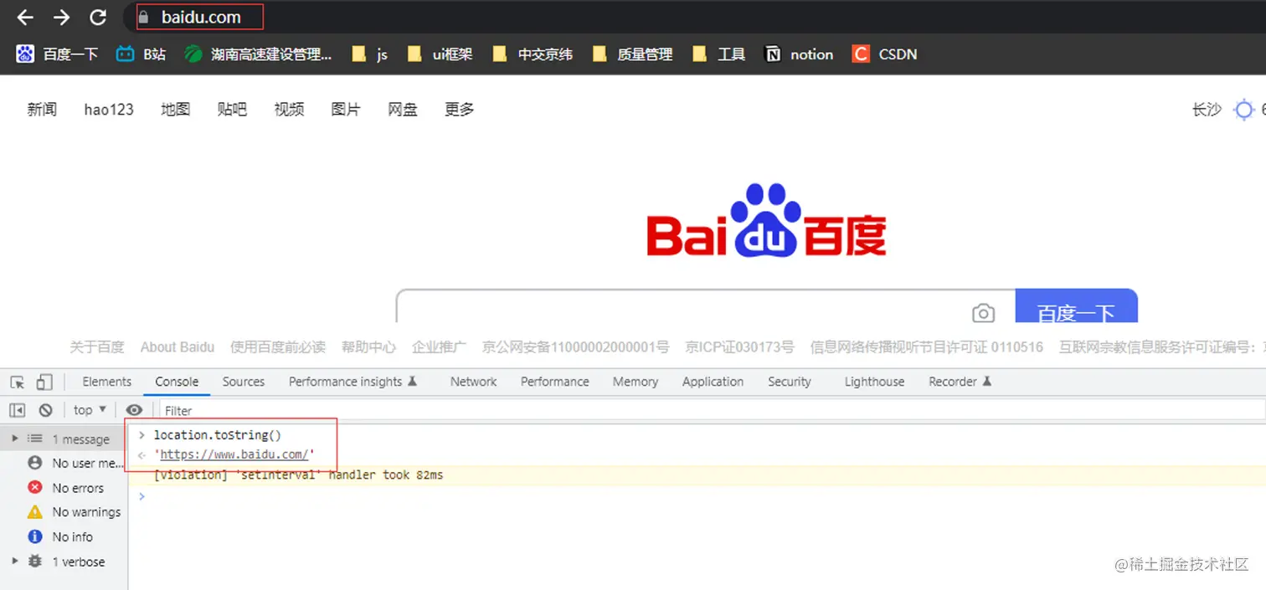This screenshot has width=1266, height=590.
Task: Open the 中交京纬 bookmarks folder
Action: coord(533,54)
